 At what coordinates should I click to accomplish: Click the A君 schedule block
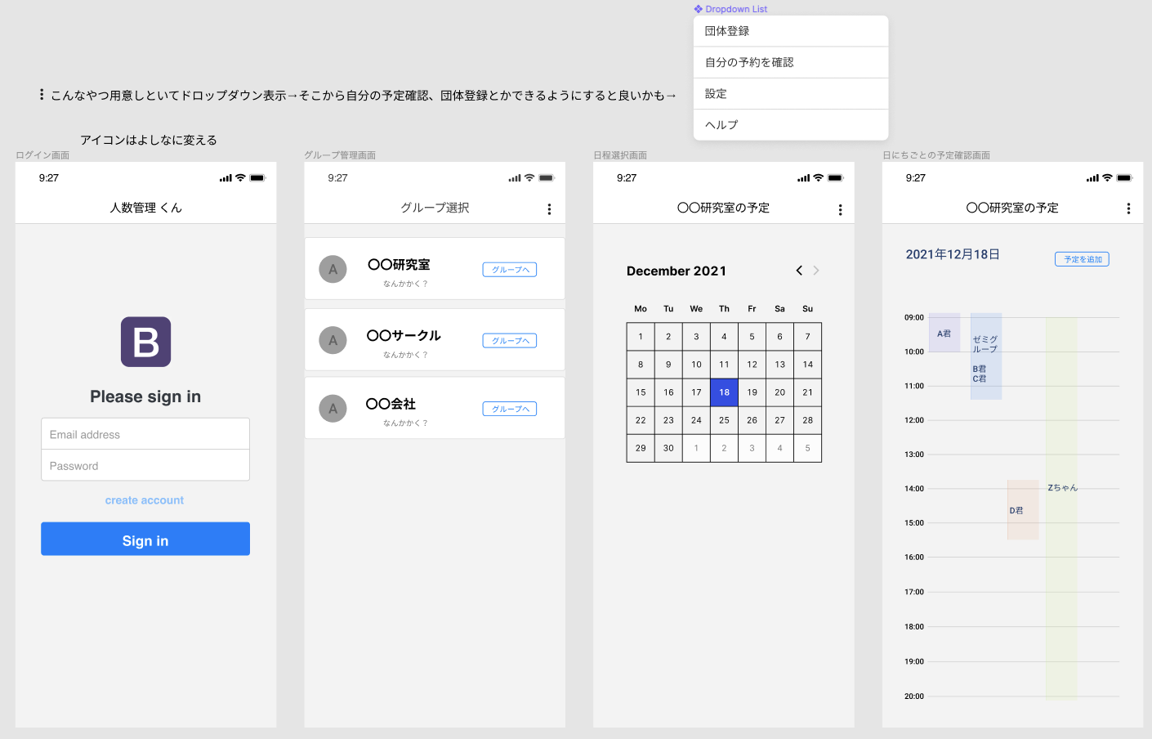944,333
